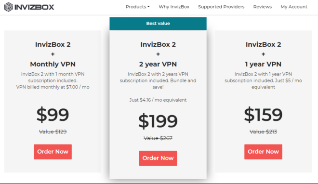Open My Account page
318x184 pixels.
pos(294,7)
